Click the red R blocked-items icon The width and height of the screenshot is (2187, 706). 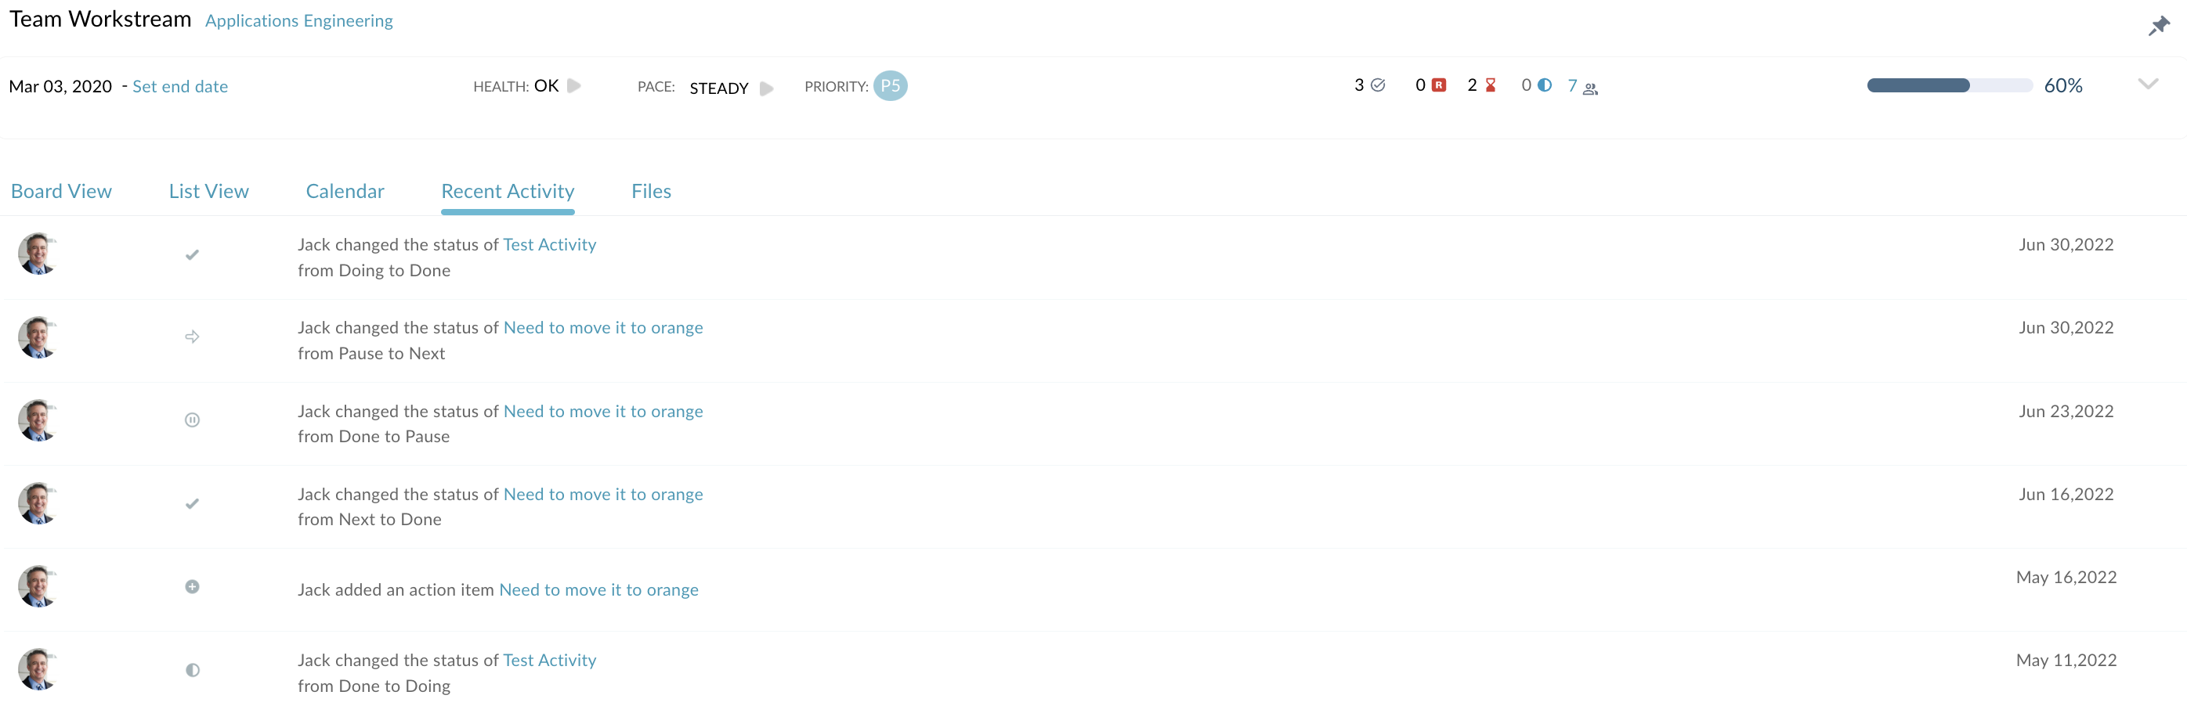point(1438,85)
